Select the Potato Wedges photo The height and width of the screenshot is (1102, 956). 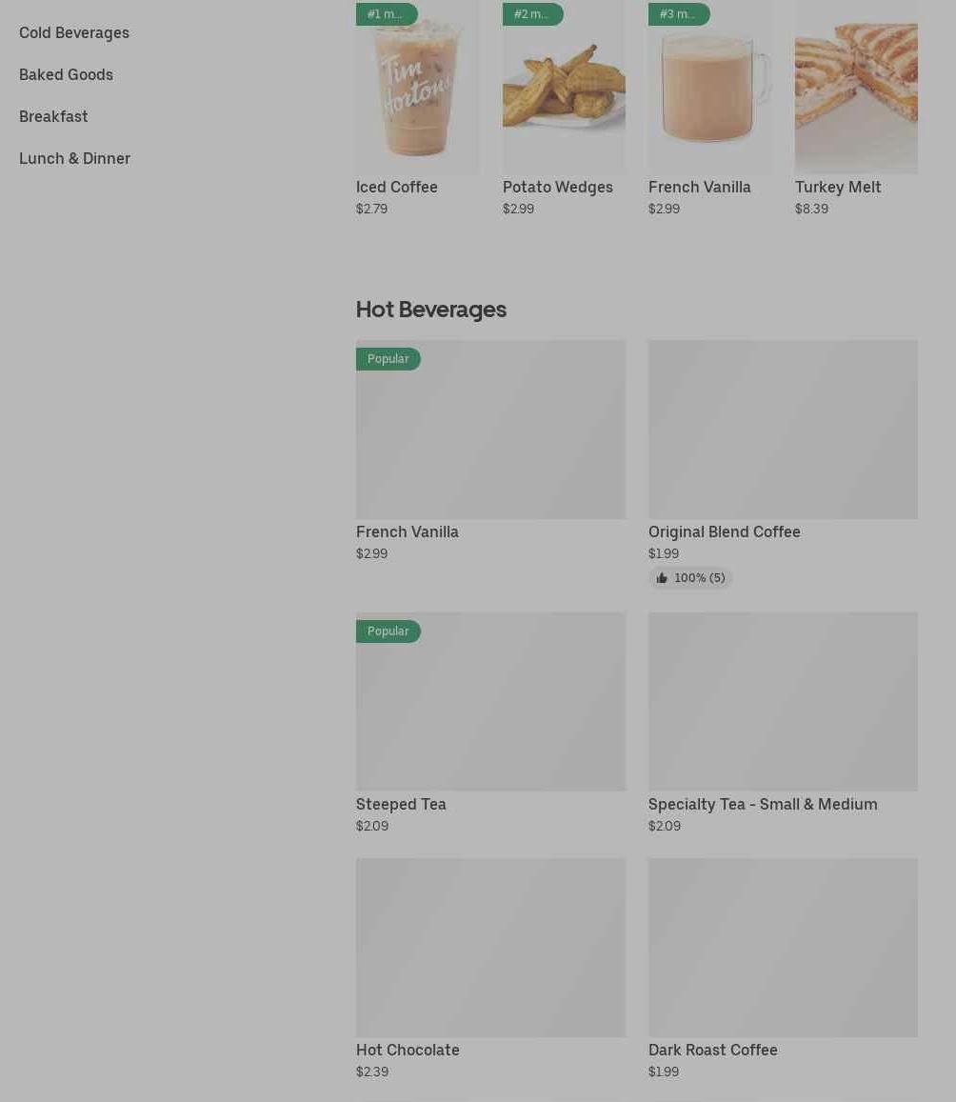tap(564, 87)
